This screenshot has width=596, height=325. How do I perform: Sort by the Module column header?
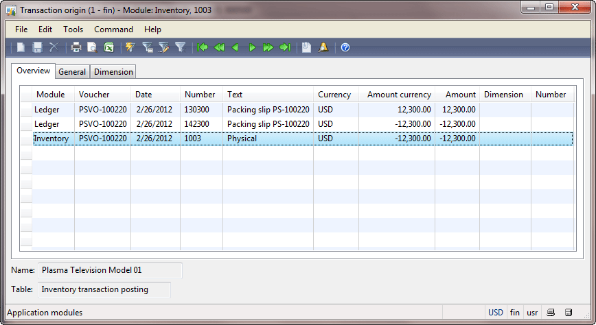pyautogui.click(x=53, y=95)
